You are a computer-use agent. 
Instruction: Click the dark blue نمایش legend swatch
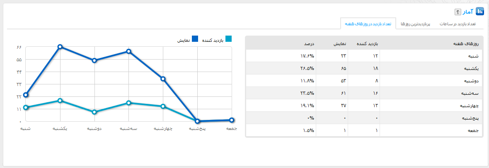(x=195, y=39)
